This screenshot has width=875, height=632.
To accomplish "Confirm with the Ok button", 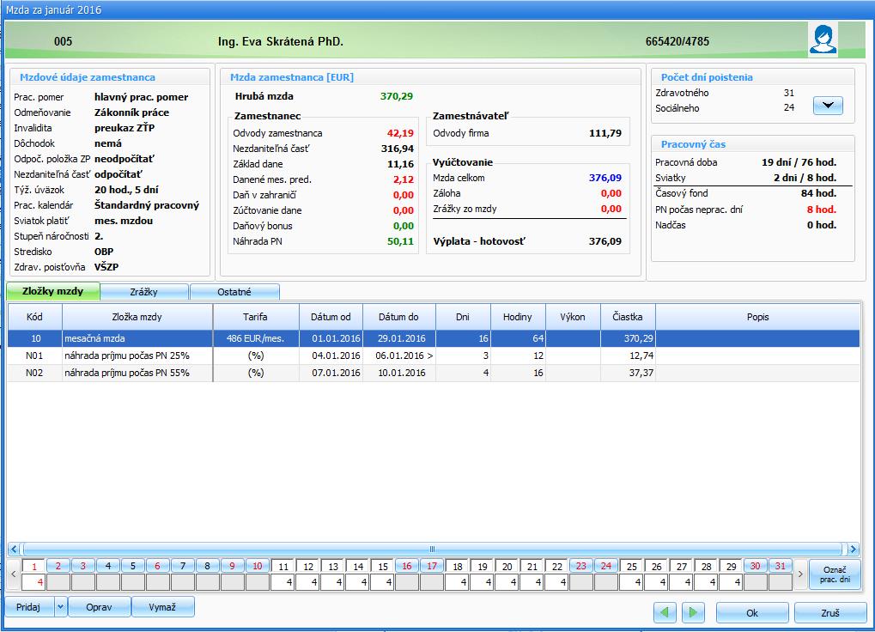I will click(x=752, y=612).
